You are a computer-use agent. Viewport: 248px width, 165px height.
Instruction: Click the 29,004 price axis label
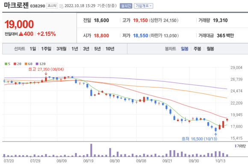coord(236,68)
